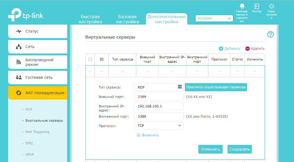The image size is (294, 162).
Task: Uncheck the Включить checkbox
Action: [x=139, y=135]
